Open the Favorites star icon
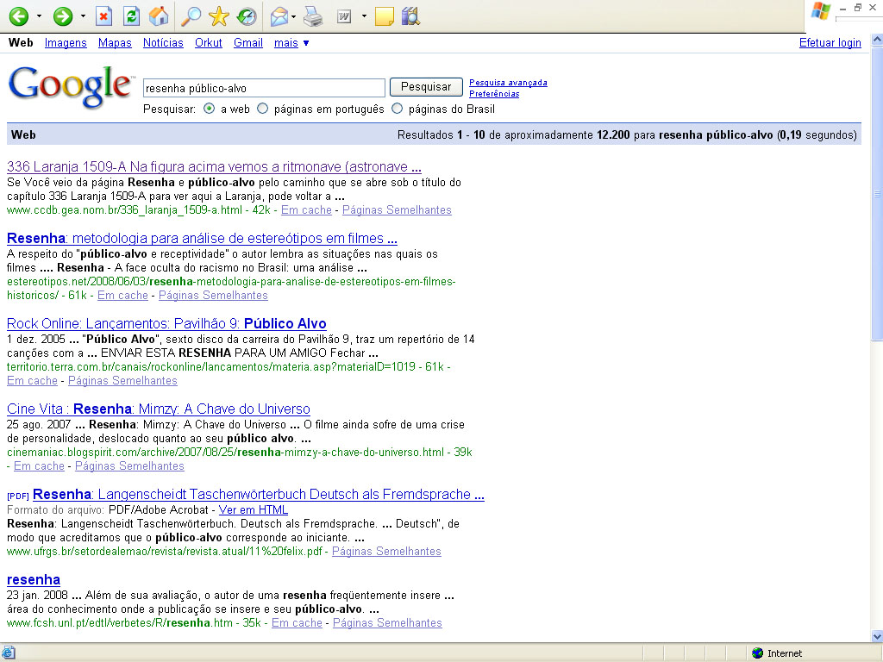Image resolution: width=883 pixels, height=662 pixels. 219,16
